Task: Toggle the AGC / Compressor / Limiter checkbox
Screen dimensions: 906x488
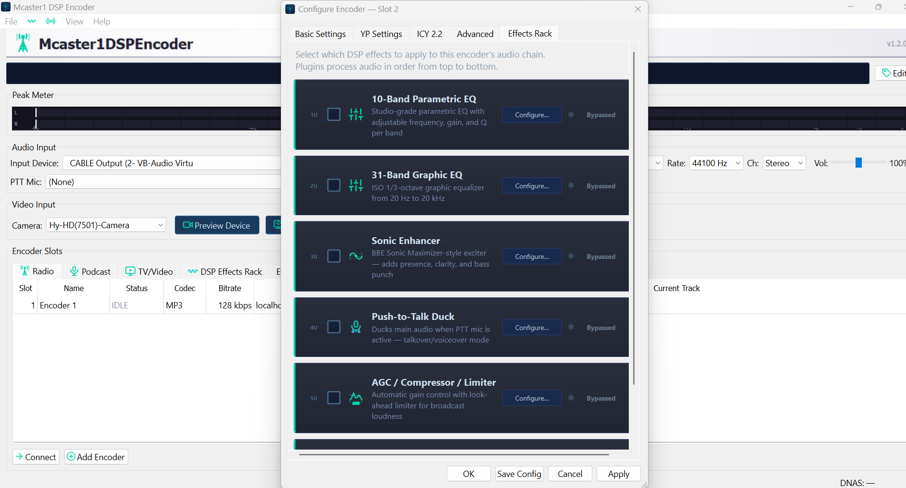Action: [x=334, y=398]
